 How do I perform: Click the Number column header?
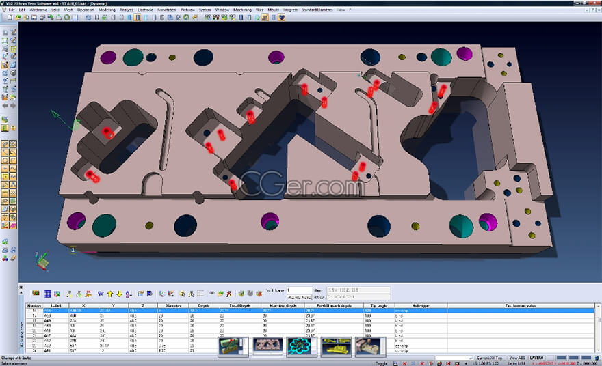(34, 305)
